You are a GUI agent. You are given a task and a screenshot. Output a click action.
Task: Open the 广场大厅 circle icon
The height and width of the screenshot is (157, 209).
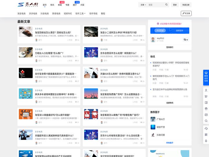(153, 119)
